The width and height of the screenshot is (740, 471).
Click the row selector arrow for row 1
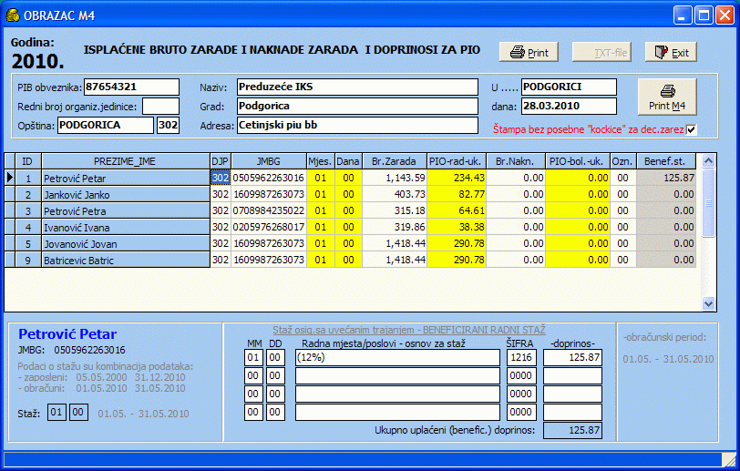pyautogui.click(x=10, y=178)
